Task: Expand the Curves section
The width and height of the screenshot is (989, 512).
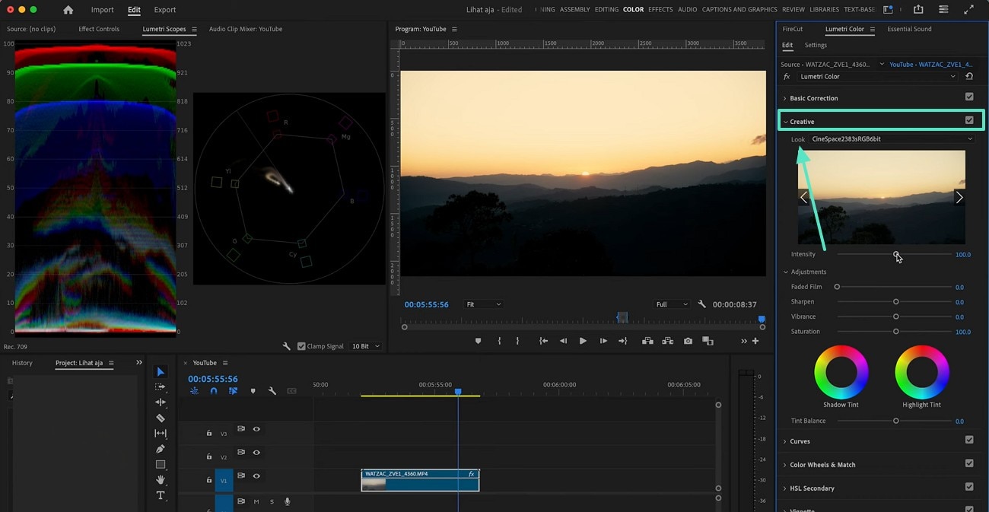Action: [800, 441]
